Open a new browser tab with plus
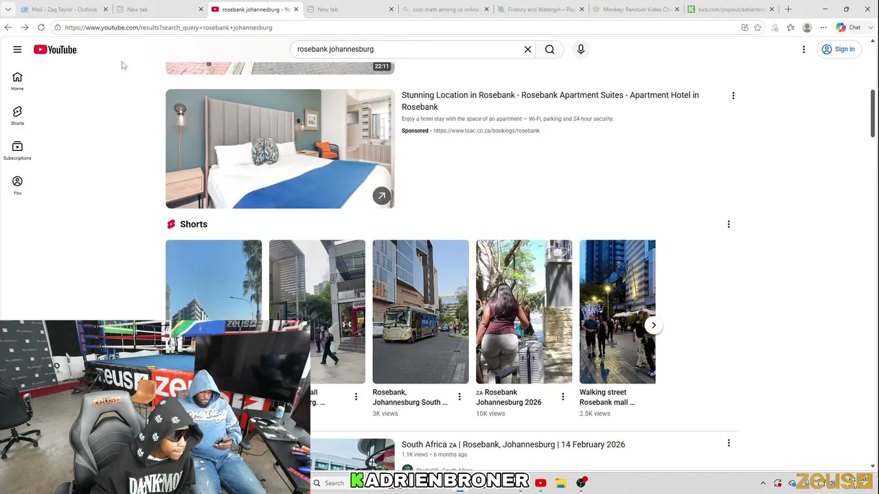Image resolution: width=879 pixels, height=494 pixels. coord(788,10)
